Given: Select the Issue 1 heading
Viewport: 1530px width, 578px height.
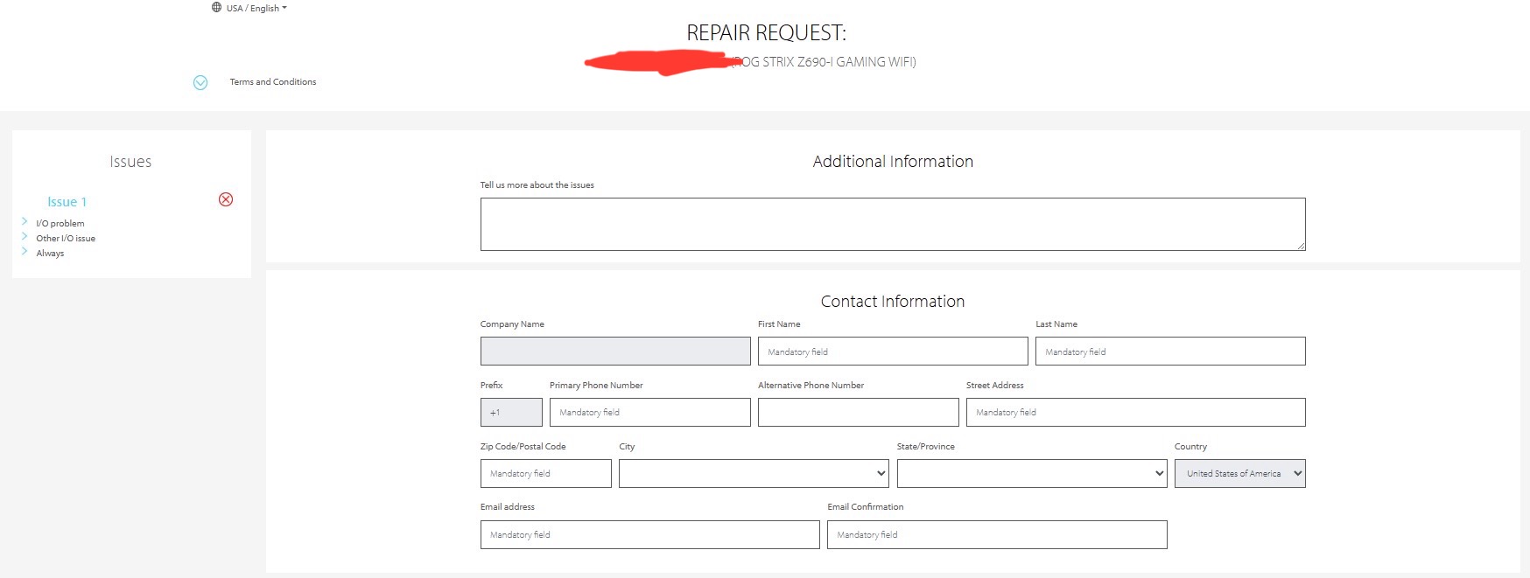Looking at the screenshot, I should 67,202.
